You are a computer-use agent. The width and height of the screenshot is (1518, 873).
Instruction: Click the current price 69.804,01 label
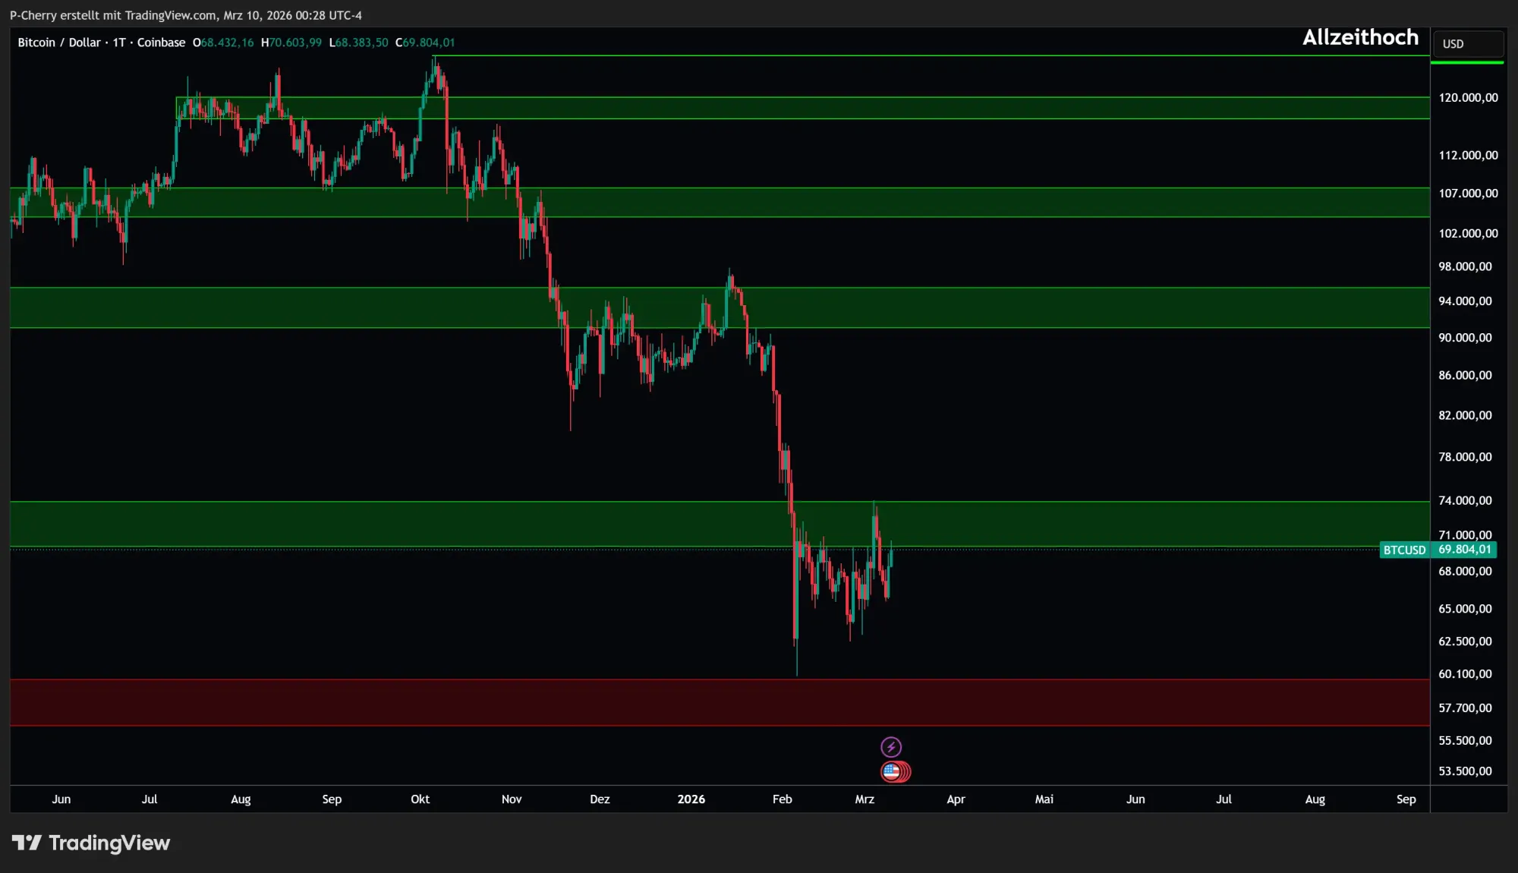(1464, 550)
